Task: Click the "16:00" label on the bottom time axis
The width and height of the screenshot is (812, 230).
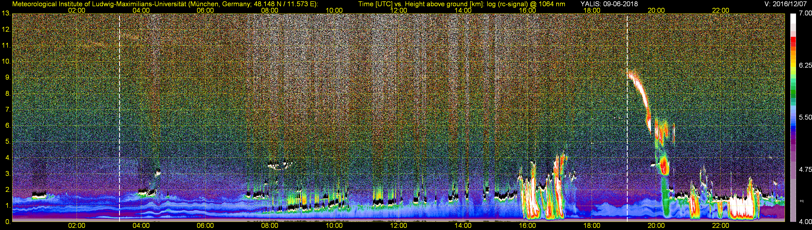Action: tap(527, 226)
